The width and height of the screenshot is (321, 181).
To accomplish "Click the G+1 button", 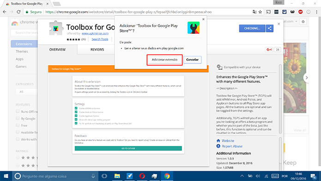I will pyautogui.click(x=269, y=50).
